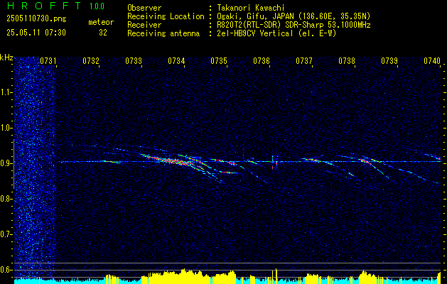Click the Observer label
The height and width of the screenshot is (284, 447).
point(144,8)
